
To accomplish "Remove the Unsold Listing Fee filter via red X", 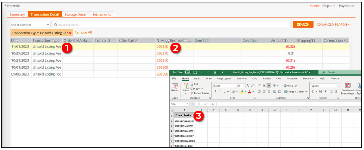I will tap(70, 33).
